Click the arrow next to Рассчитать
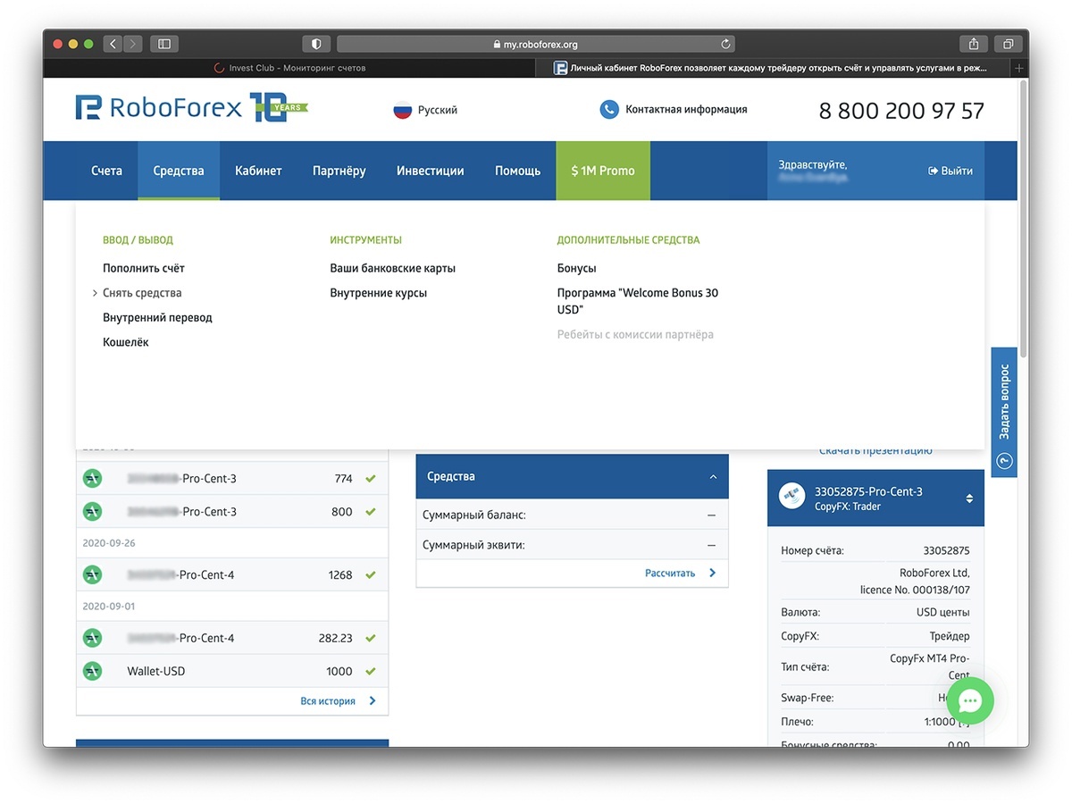The width and height of the screenshot is (1072, 804). click(x=712, y=574)
